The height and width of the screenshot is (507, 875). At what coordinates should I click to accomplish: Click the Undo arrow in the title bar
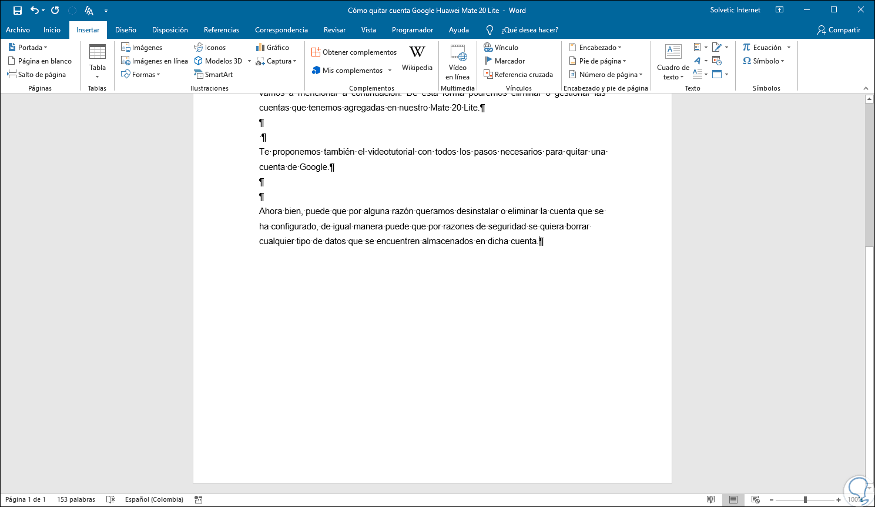click(x=35, y=11)
